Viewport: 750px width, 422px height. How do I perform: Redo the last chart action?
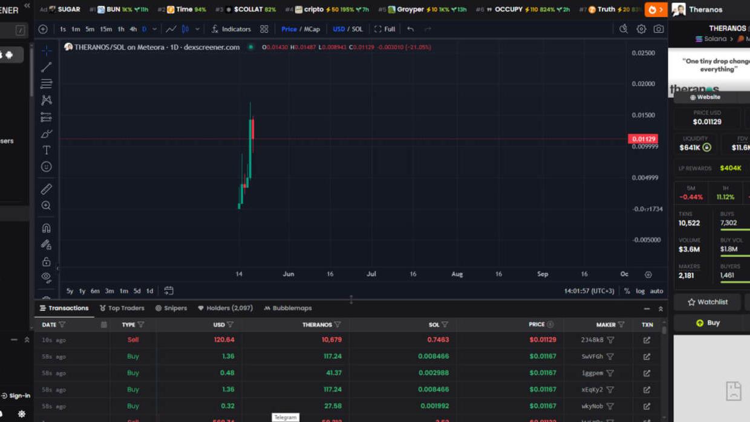(428, 29)
